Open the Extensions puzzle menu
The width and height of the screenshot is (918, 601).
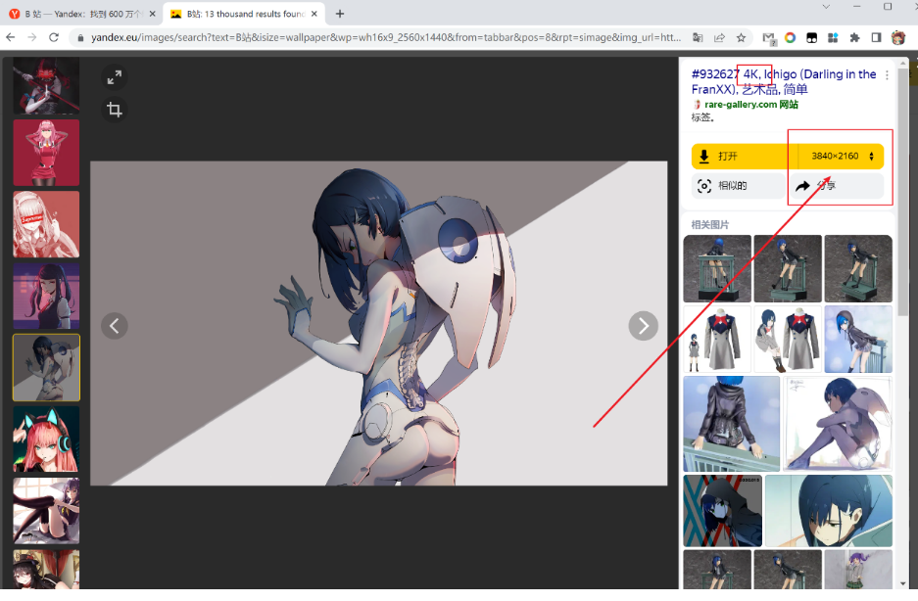tap(854, 38)
